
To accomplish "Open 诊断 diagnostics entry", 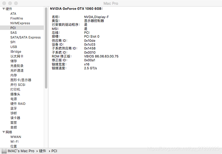I will pyautogui.click(x=14, y=113).
